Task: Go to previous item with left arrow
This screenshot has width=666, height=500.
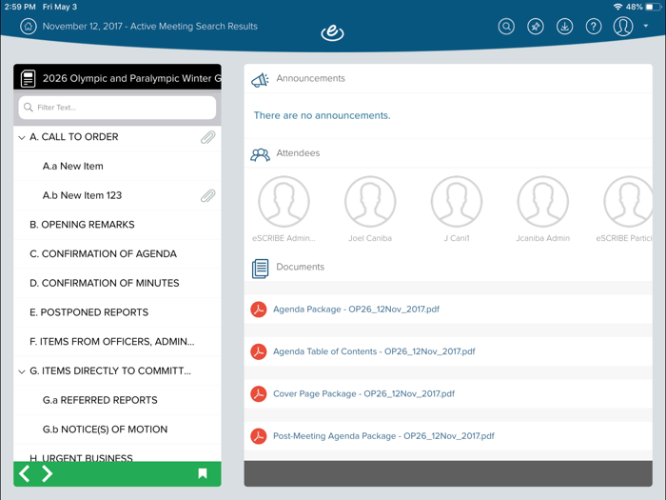Action: pos(24,473)
